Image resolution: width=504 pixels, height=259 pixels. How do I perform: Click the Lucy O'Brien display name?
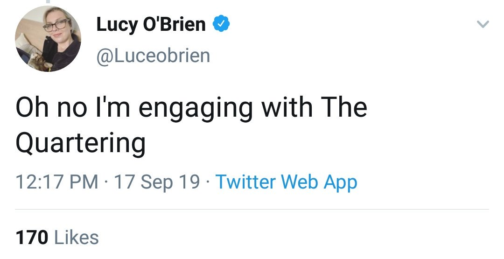pyautogui.click(x=151, y=24)
